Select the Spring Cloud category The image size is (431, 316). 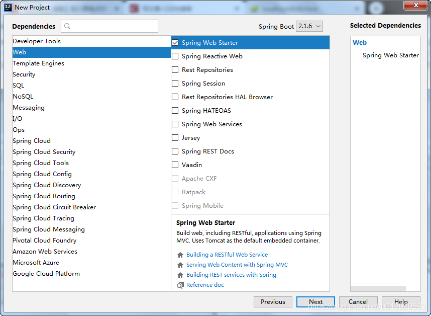[x=91, y=141]
